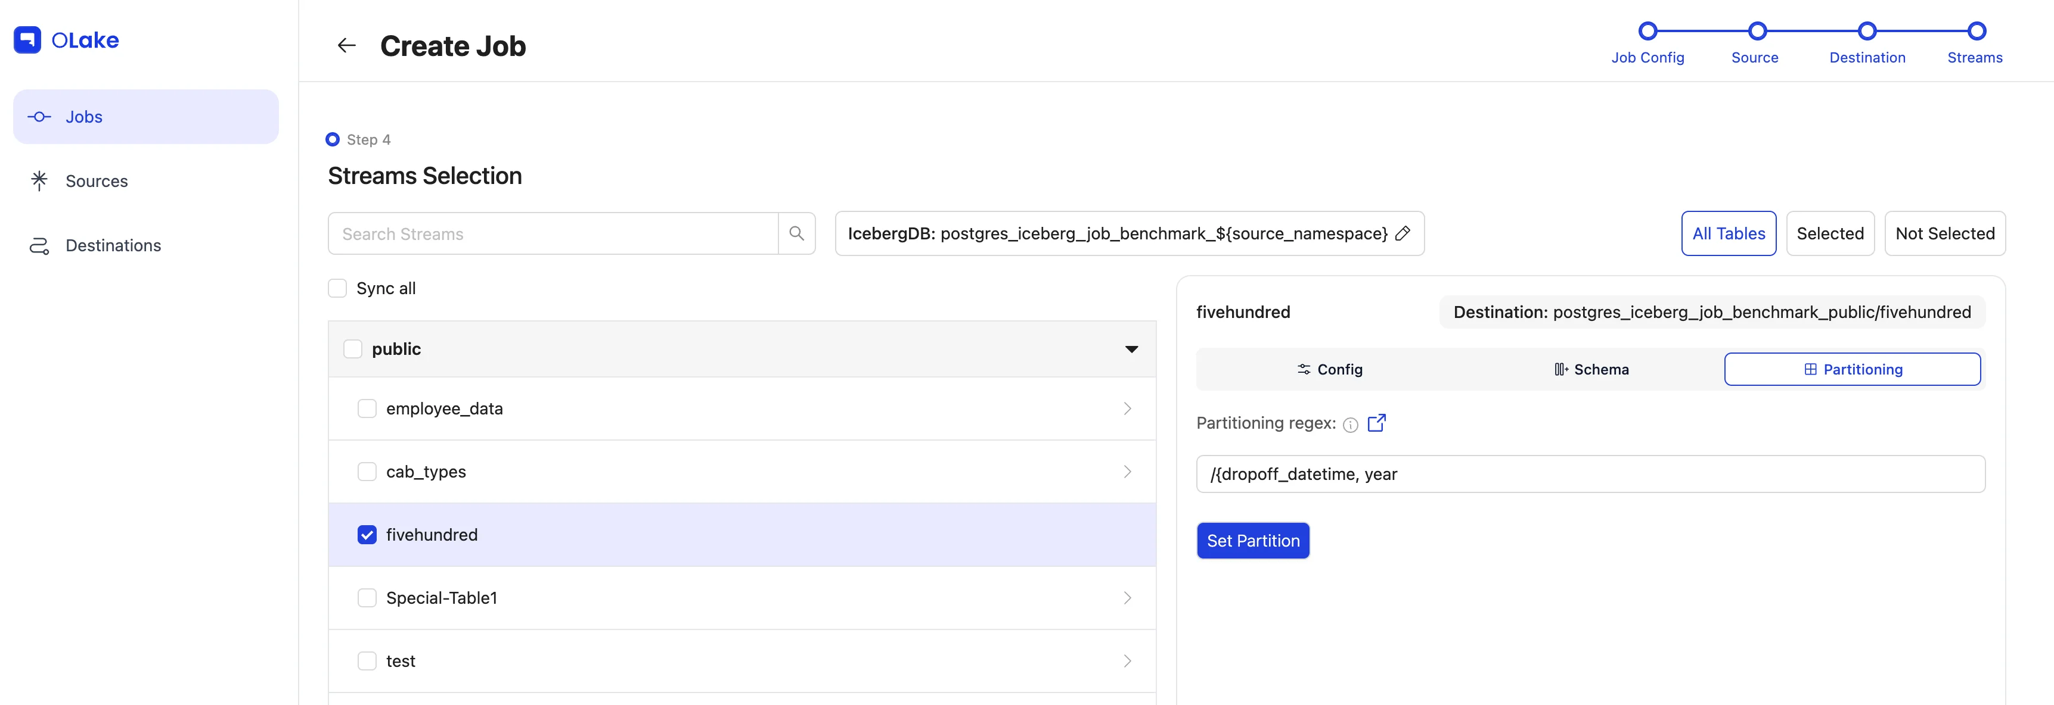
Task: Uncheck the fivehundred stream checkbox
Action: coord(367,535)
